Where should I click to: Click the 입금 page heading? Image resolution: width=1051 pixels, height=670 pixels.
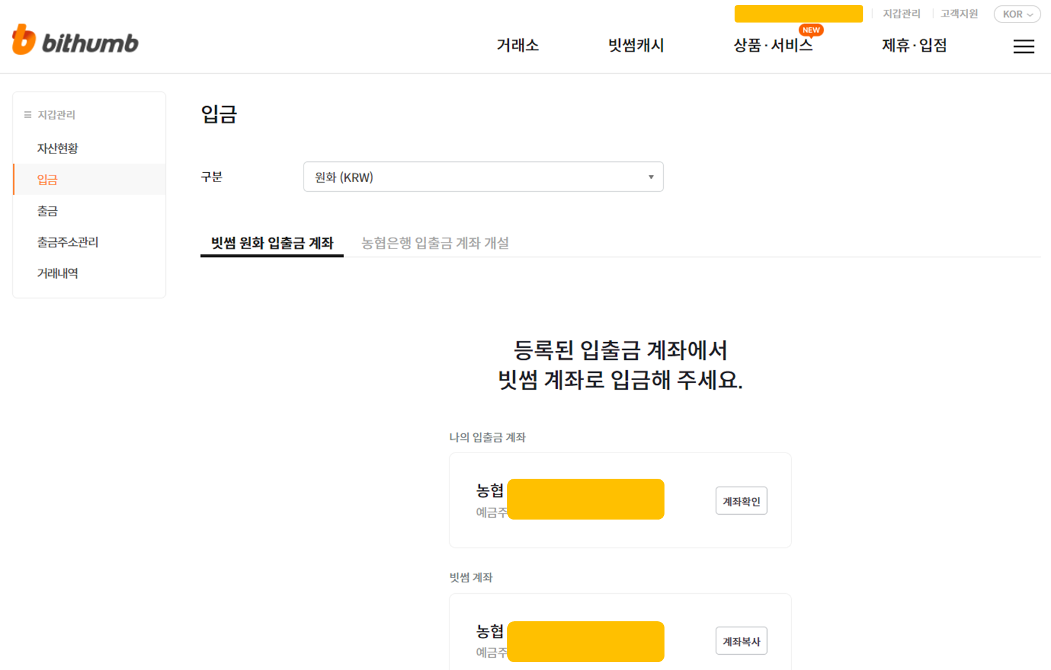[x=219, y=114]
